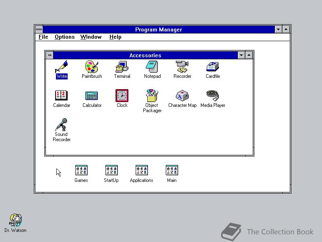Select the Dr. Watson desktop icon

coord(16,220)
